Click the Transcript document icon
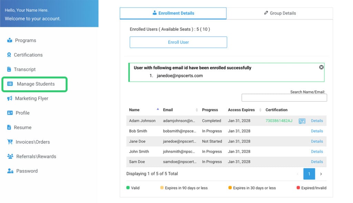Screen dimensions: 353x203 (9, 69)
